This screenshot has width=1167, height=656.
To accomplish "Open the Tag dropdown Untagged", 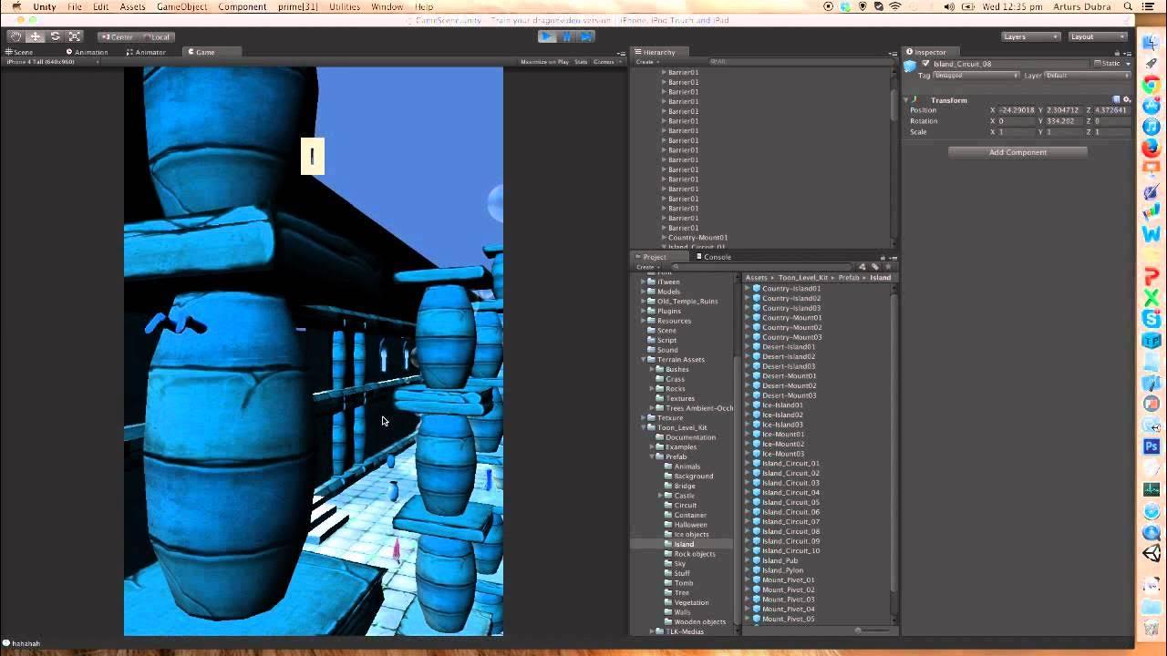I will [976, 76].
